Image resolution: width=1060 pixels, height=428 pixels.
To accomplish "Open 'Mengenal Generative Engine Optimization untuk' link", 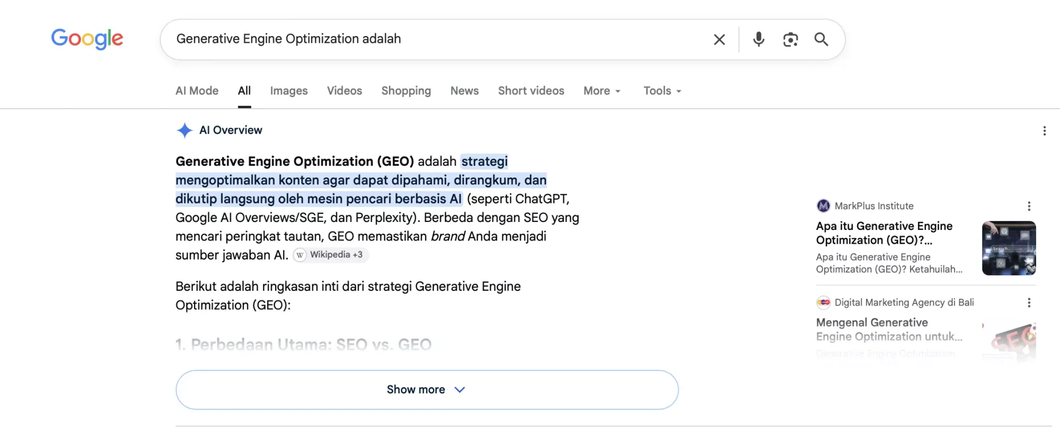I will (889, 329).
